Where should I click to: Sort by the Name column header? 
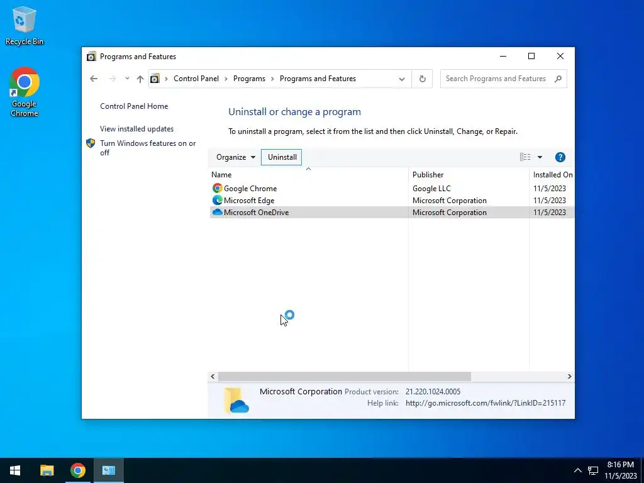click(308, 175)
